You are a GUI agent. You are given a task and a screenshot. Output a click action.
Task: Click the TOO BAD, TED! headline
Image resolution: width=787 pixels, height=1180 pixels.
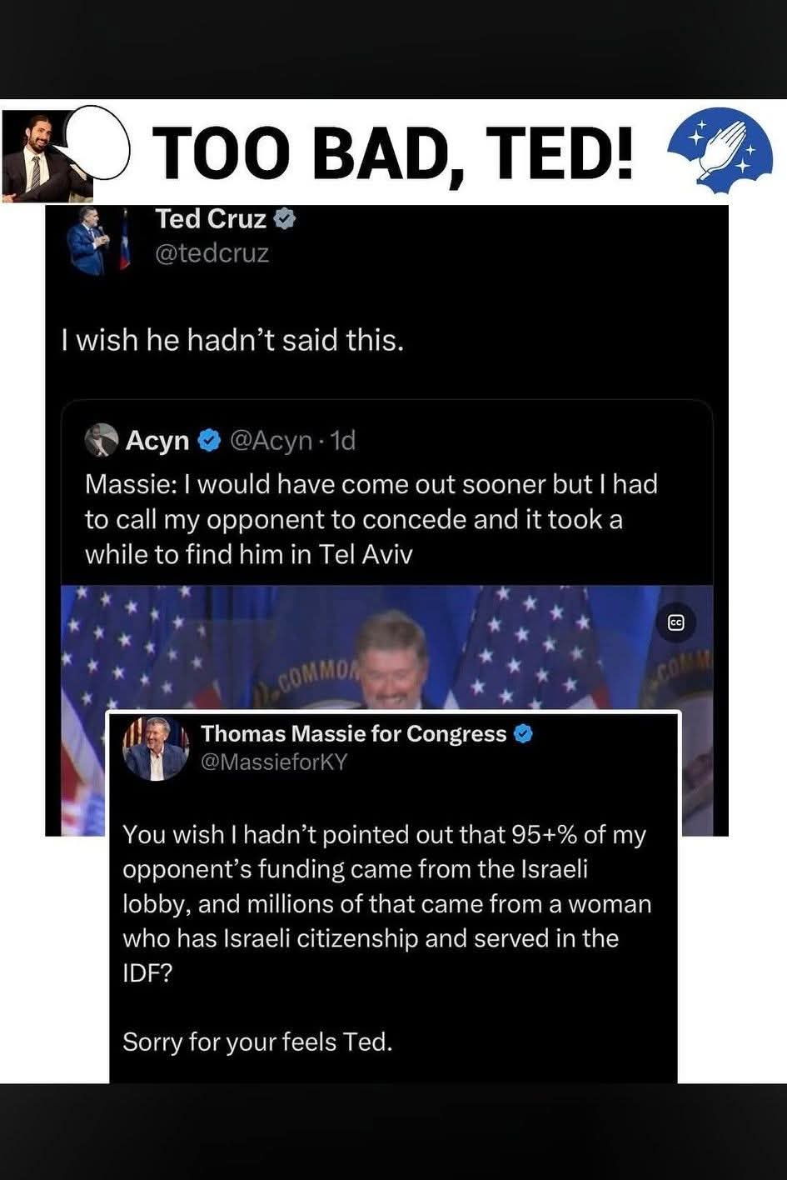391,153
